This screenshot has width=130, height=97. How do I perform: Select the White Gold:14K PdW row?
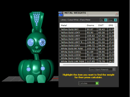87,61
